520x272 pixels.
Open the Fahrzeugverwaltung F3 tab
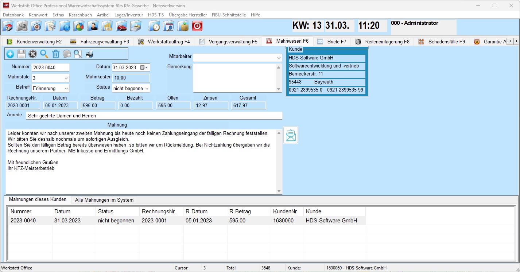point(100,42)
